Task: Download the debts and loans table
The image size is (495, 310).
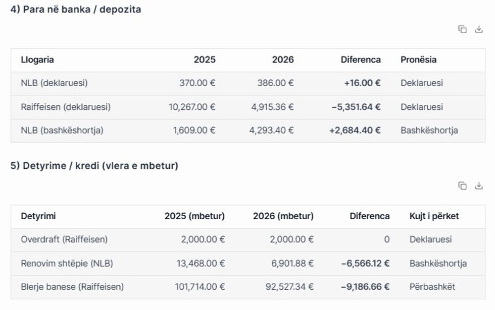Action: pyautogui.click(x=479, y=185)
